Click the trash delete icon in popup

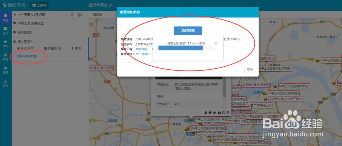[x=228, y=112]
